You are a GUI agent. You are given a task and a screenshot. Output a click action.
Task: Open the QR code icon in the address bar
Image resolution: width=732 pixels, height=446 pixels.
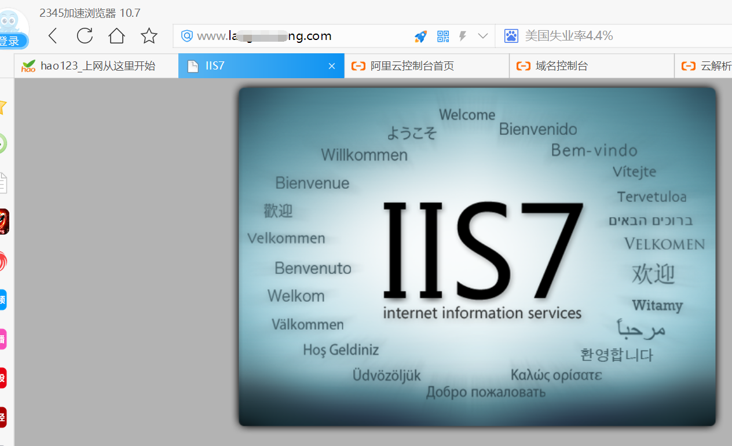point(443,36)
